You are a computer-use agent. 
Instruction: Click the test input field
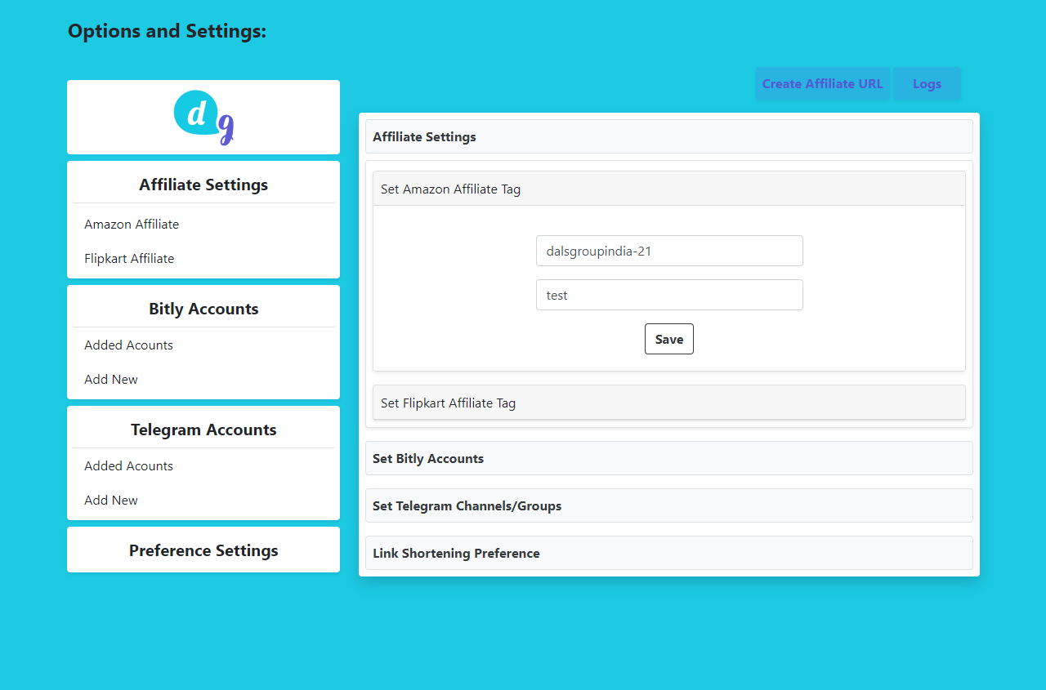[668, 295]
